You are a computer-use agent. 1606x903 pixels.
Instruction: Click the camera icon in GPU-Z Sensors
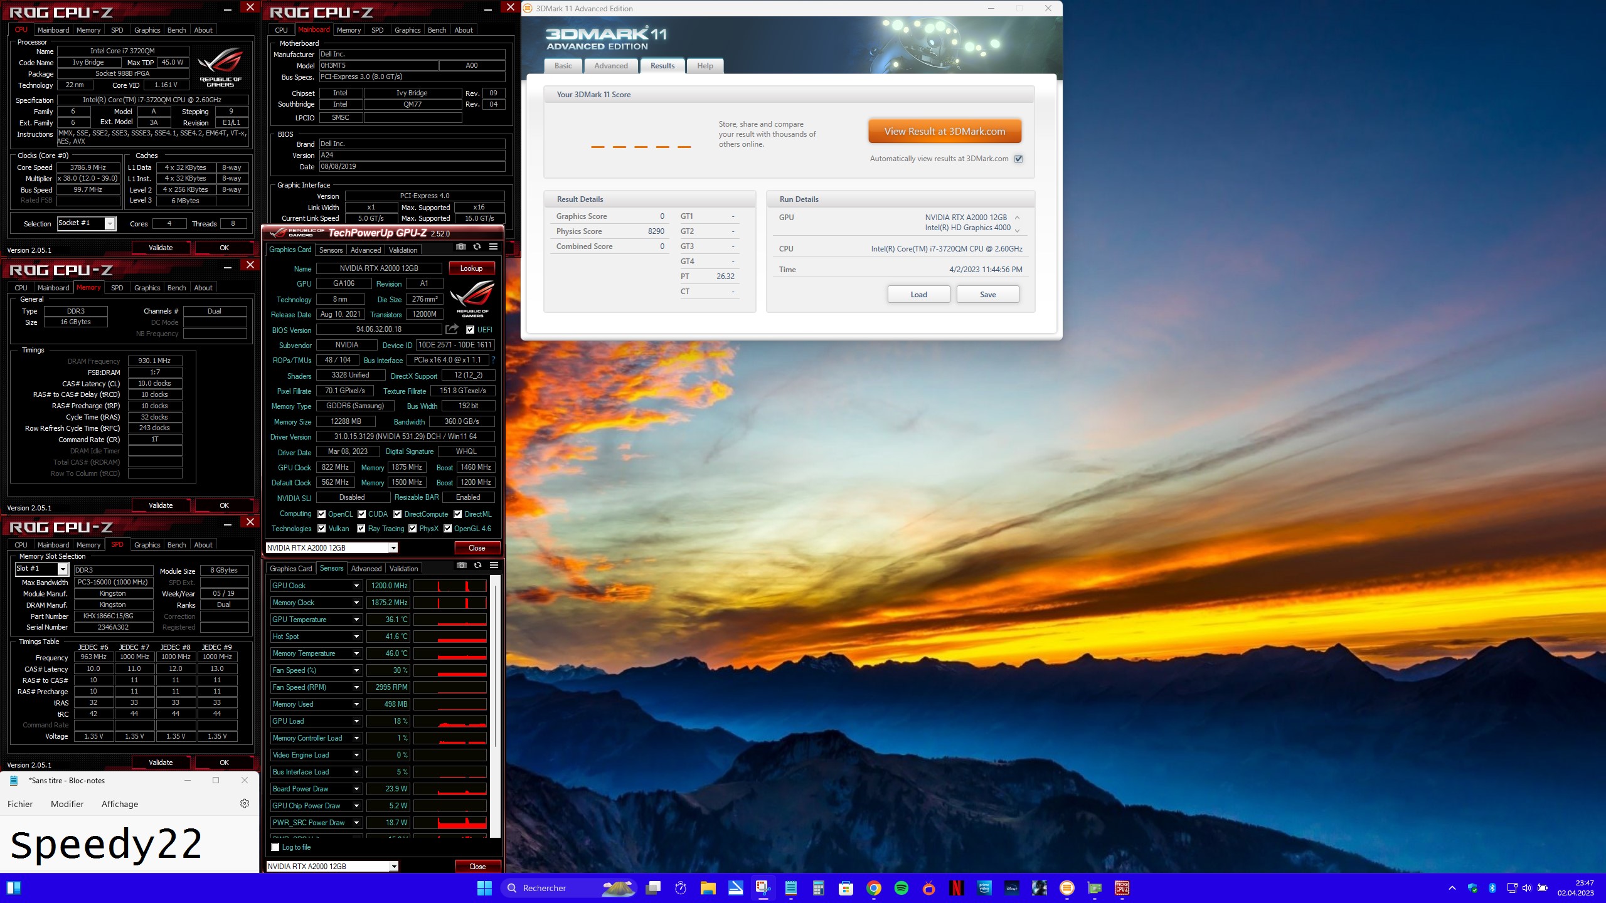[462, 566]
